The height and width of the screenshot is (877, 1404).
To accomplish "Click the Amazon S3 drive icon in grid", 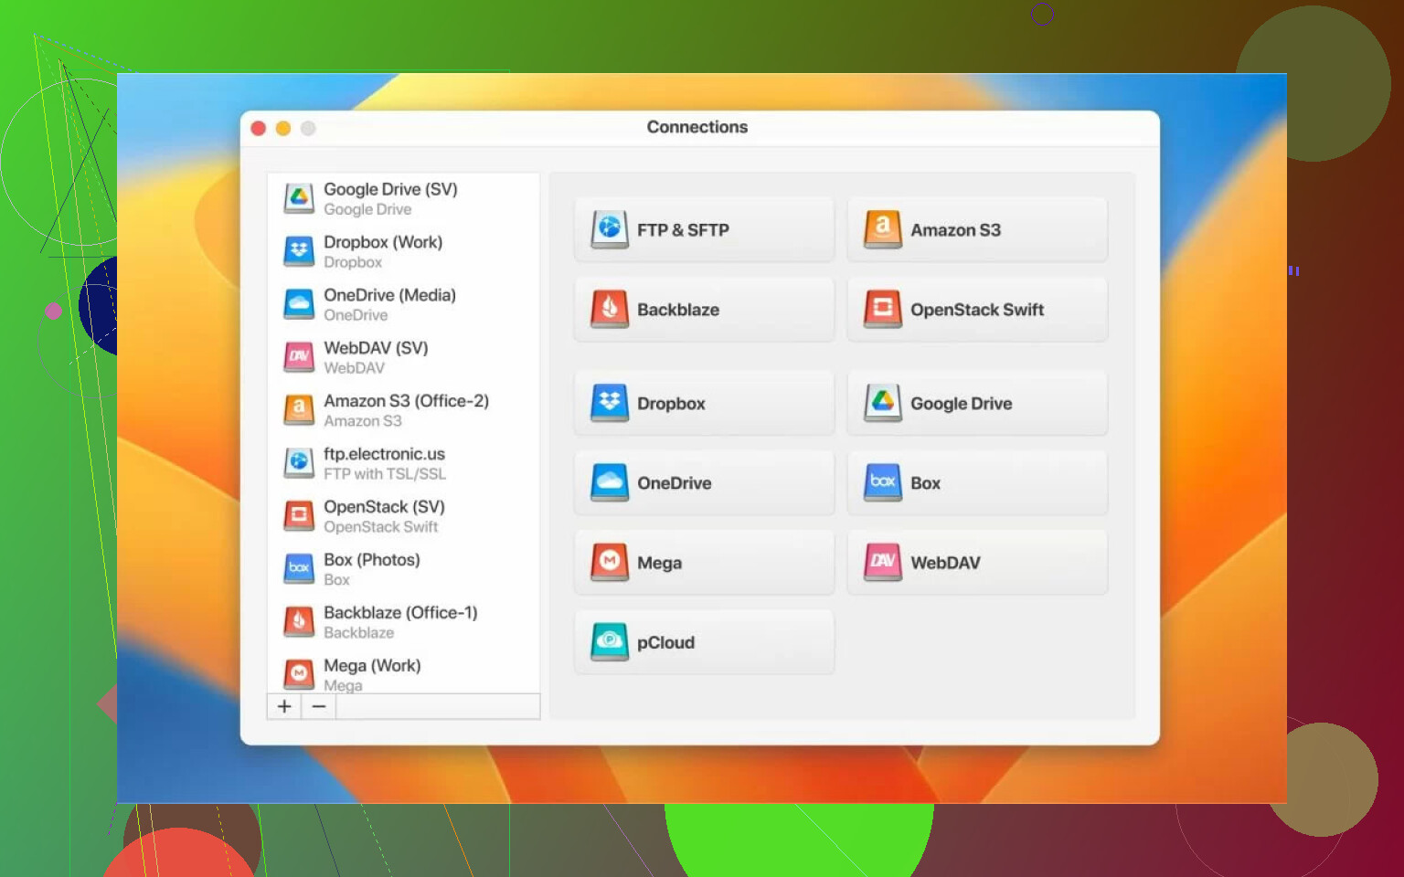I will pos(883,229).
